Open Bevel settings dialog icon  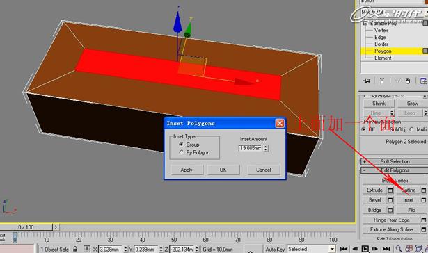[x=390, y=200]
